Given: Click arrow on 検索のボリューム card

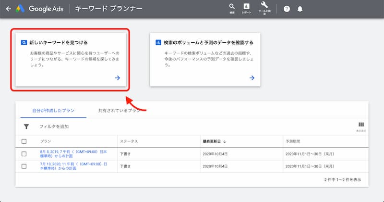Looking at the screenshot, I should point(252,78).
